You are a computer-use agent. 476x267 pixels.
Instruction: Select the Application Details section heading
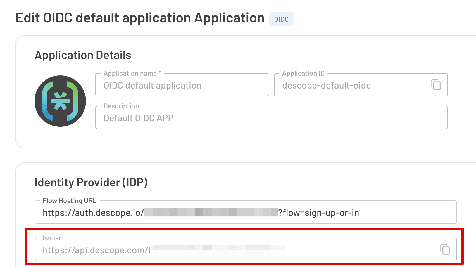[x=83, y=55]
